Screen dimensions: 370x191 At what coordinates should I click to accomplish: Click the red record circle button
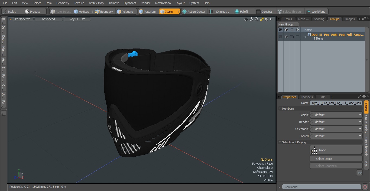[x=365, y=187]
